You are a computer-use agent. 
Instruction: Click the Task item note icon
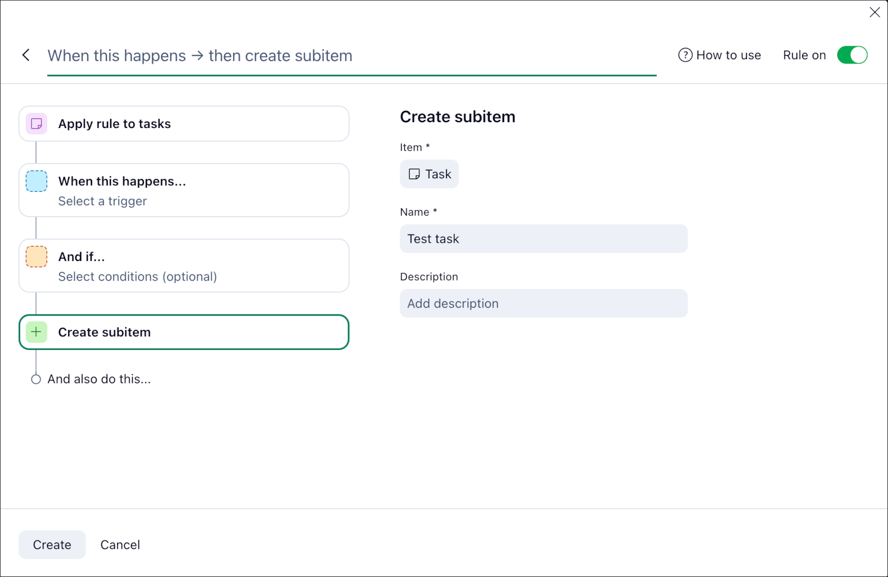coord(414,174)
